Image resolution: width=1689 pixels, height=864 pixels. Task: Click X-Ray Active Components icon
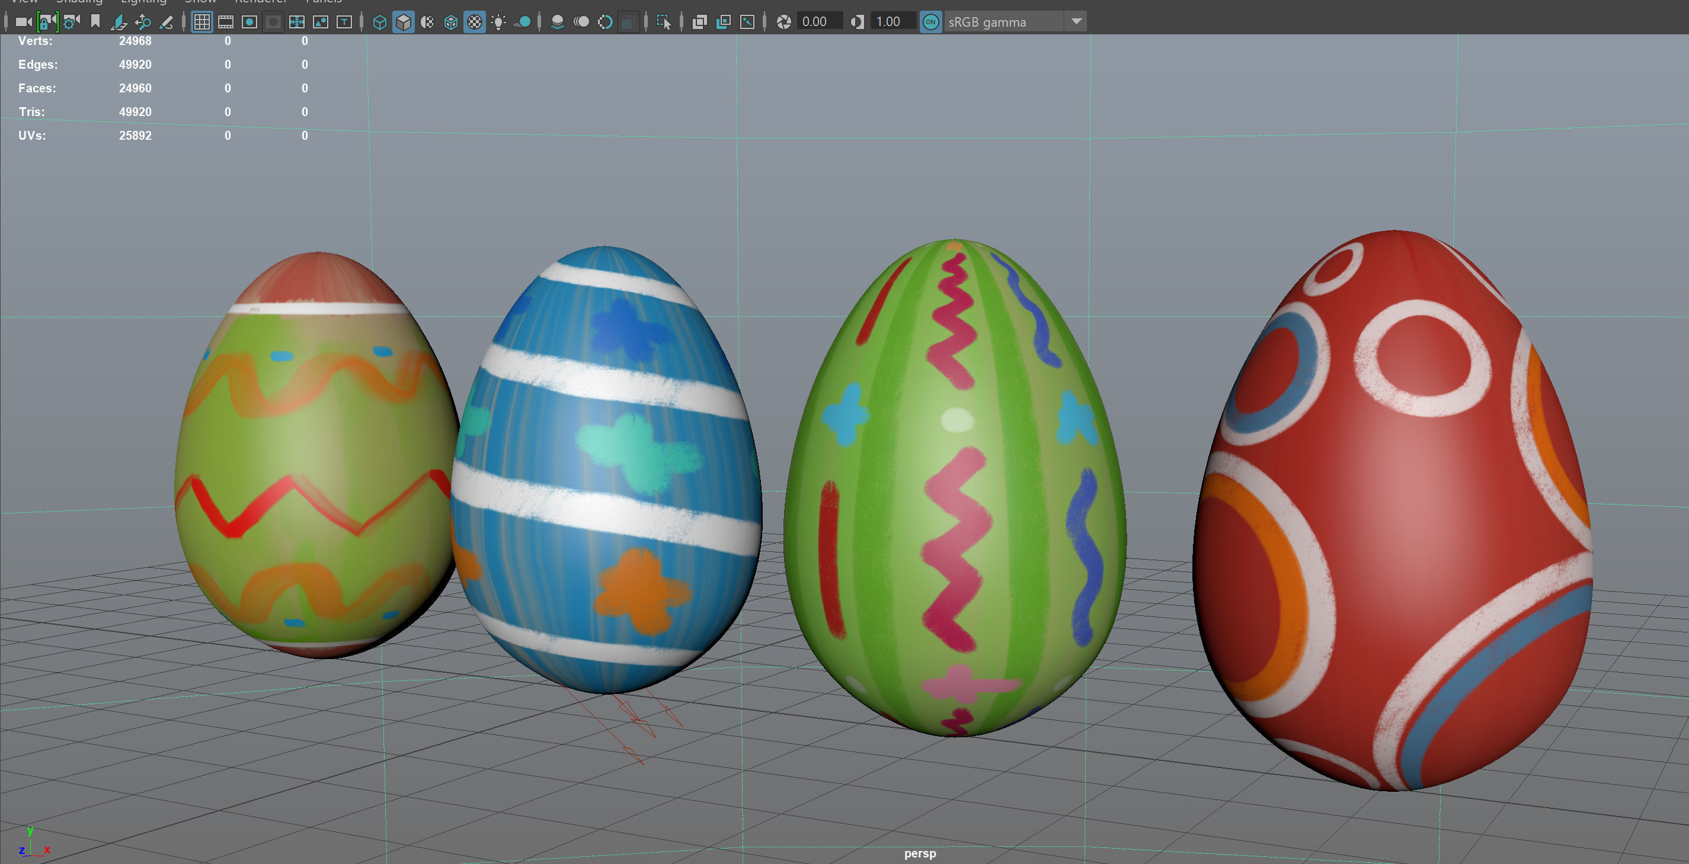pyautogui.click(x=723, y=22)
